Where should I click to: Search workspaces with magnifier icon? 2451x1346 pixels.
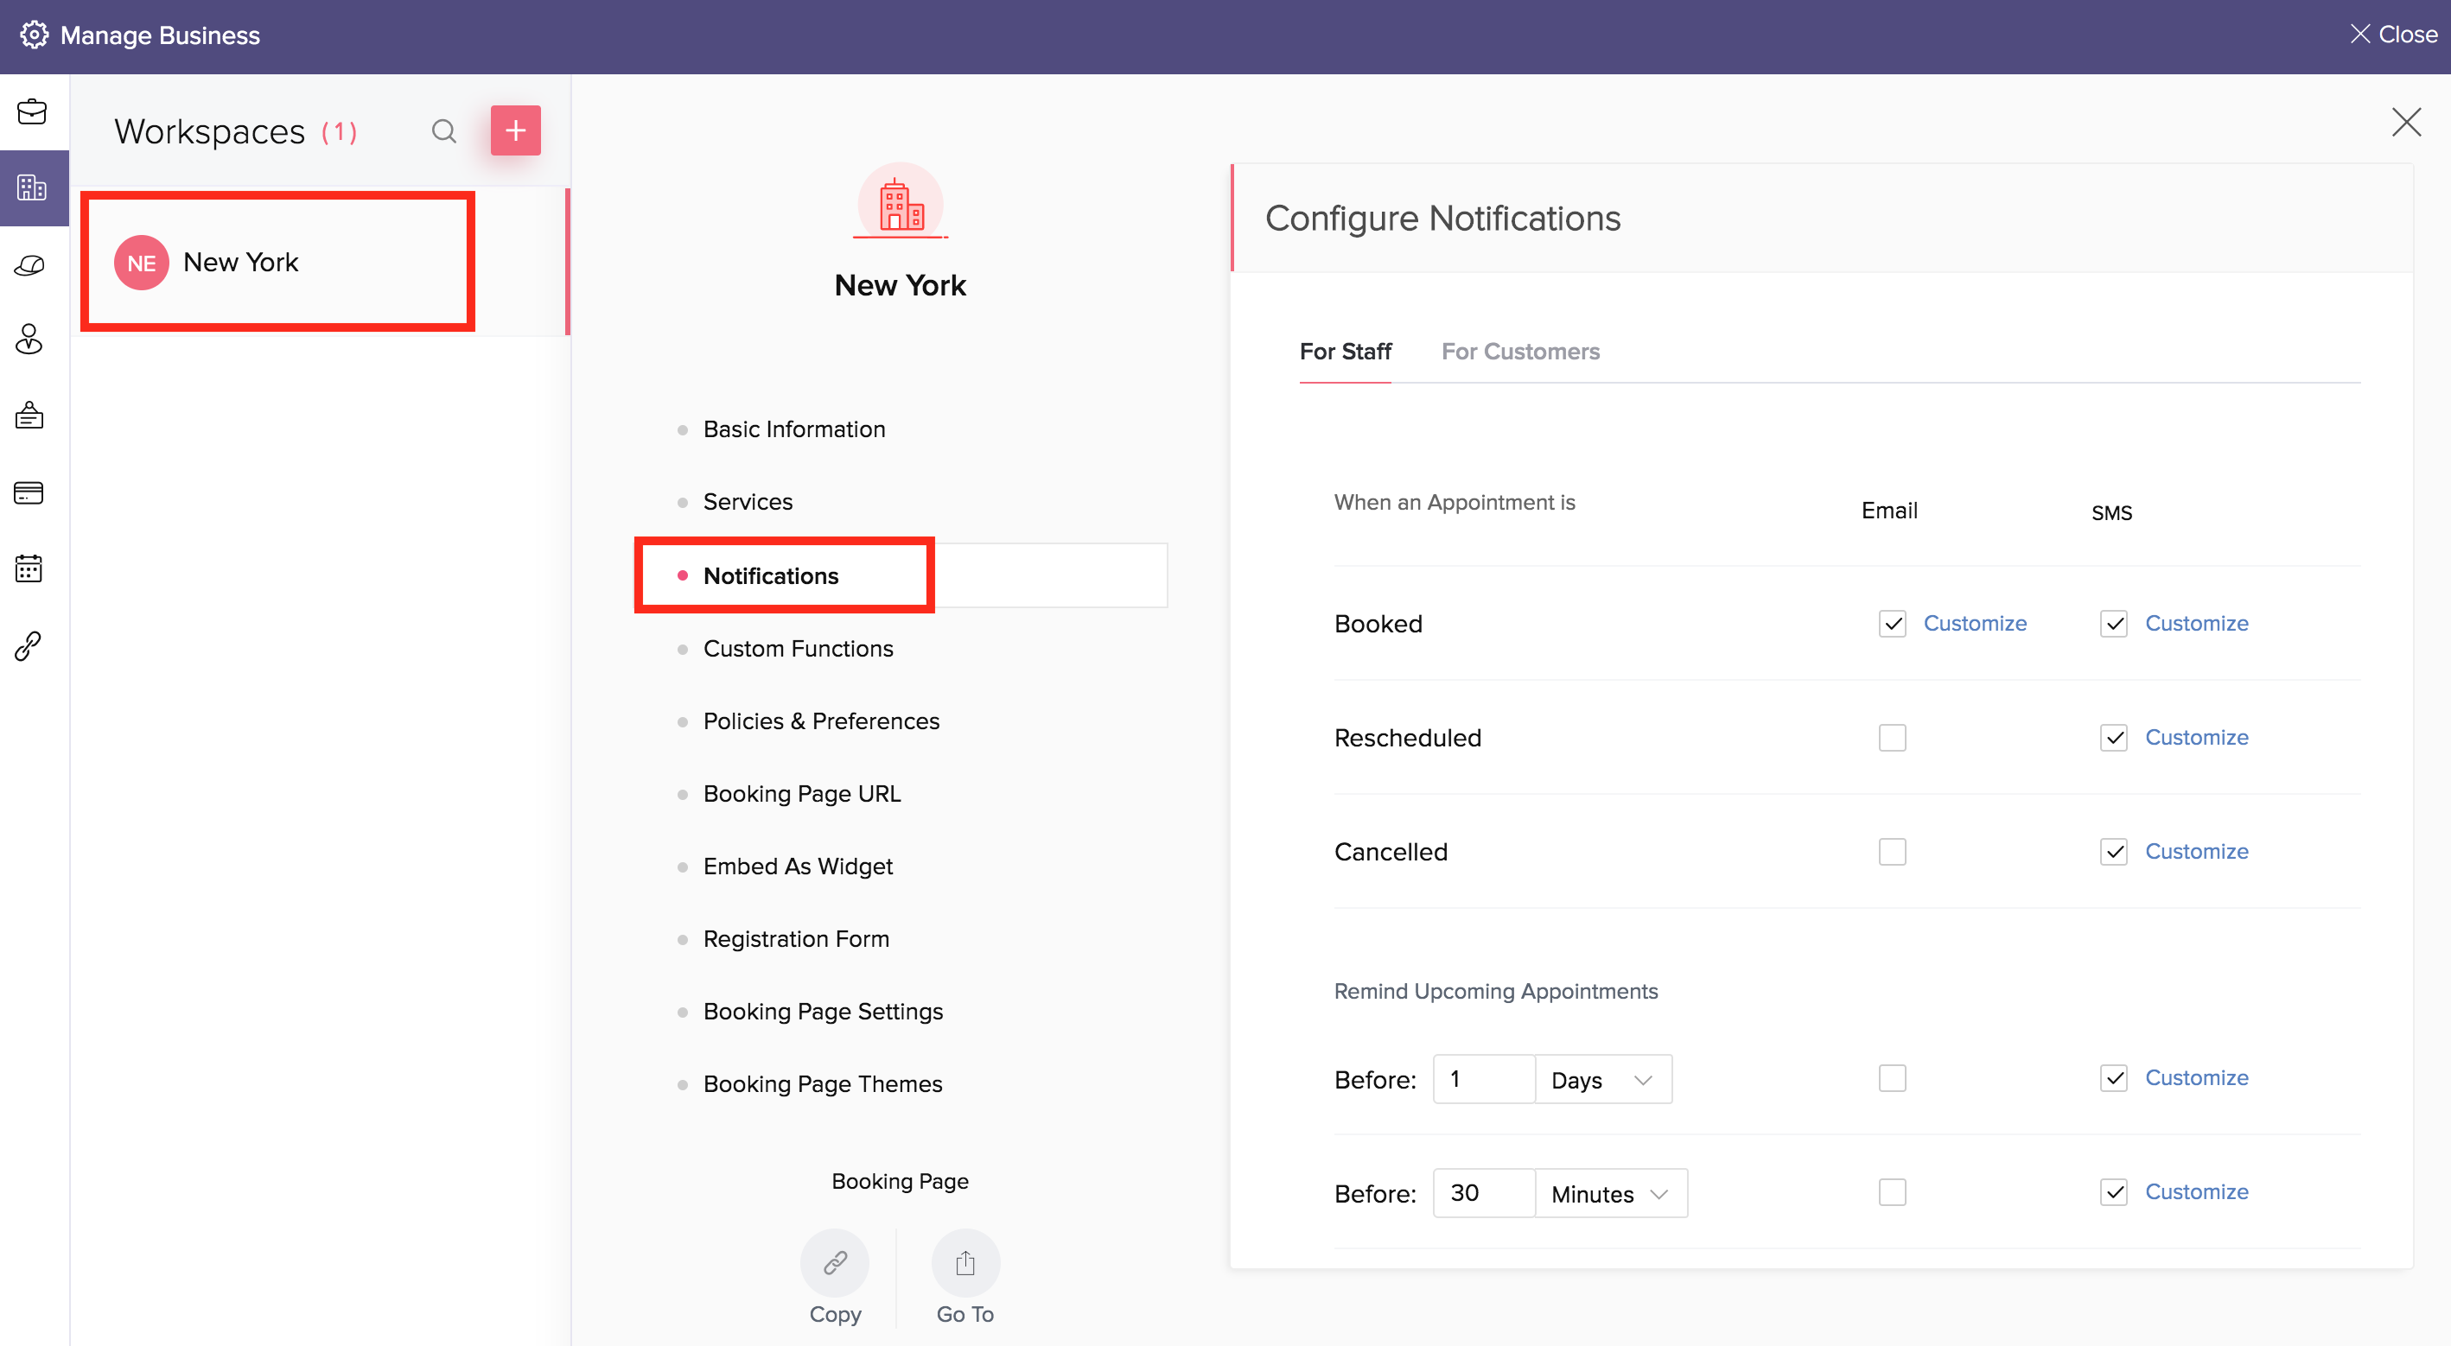443,131
